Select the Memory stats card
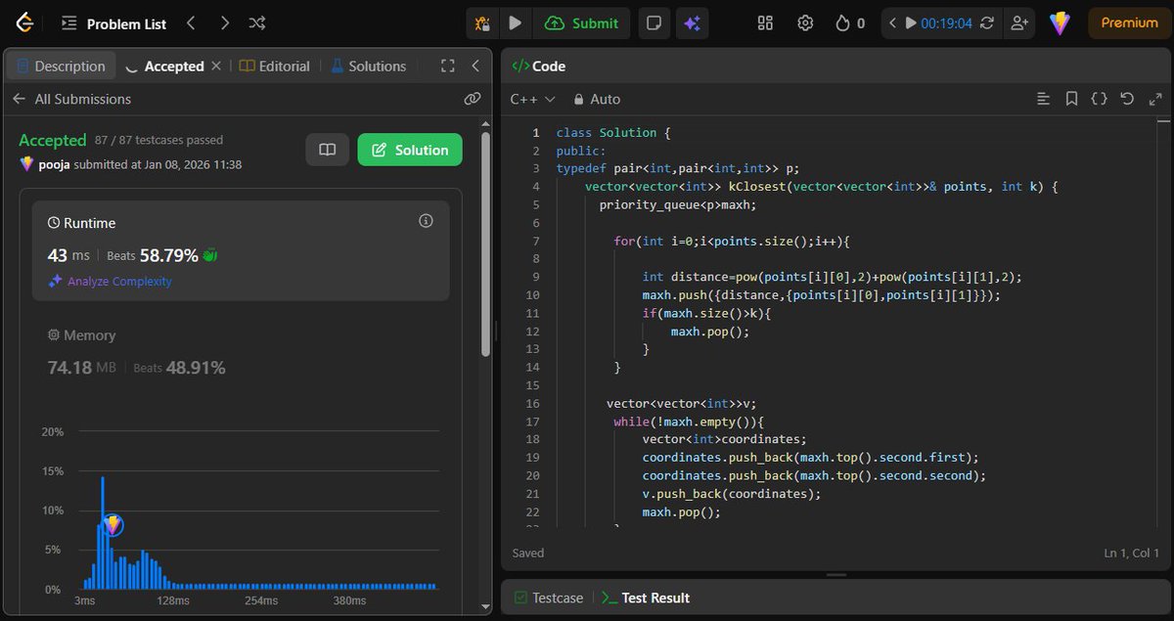Image resolution: width=1174 pixels, height=621 pixels. [x=241, y=352]
